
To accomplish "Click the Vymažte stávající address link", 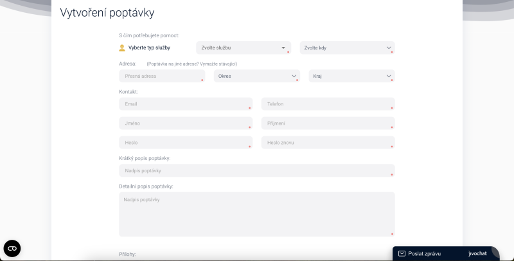I will [218, 64].
